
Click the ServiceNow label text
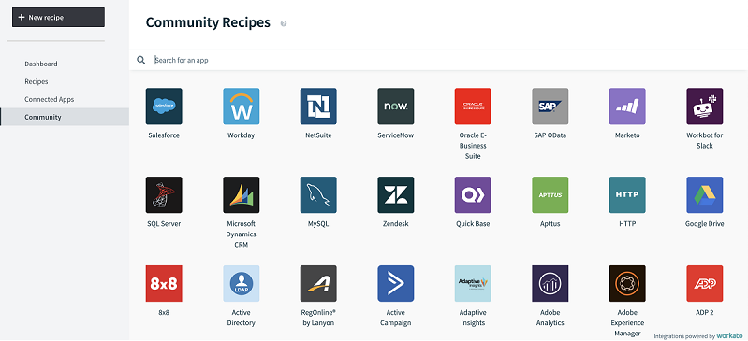395,135
